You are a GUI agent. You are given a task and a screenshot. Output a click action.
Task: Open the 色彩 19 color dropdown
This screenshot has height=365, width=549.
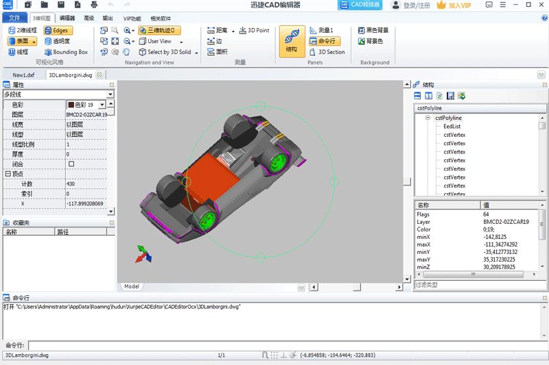(102, 105)
